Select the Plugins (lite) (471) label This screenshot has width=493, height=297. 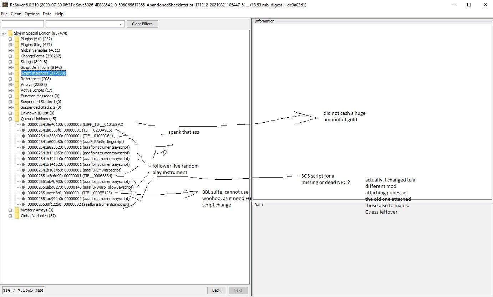[x=36, y=45]
